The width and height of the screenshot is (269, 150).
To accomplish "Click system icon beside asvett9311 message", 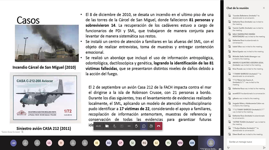I will [x=229, y=94].
